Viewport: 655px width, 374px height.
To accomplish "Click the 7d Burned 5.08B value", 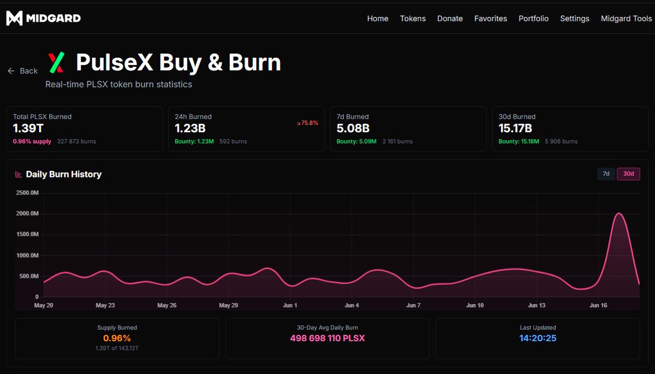I will (x=353, y=128).
